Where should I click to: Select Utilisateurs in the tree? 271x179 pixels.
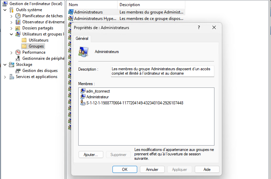tap(39, 40)
